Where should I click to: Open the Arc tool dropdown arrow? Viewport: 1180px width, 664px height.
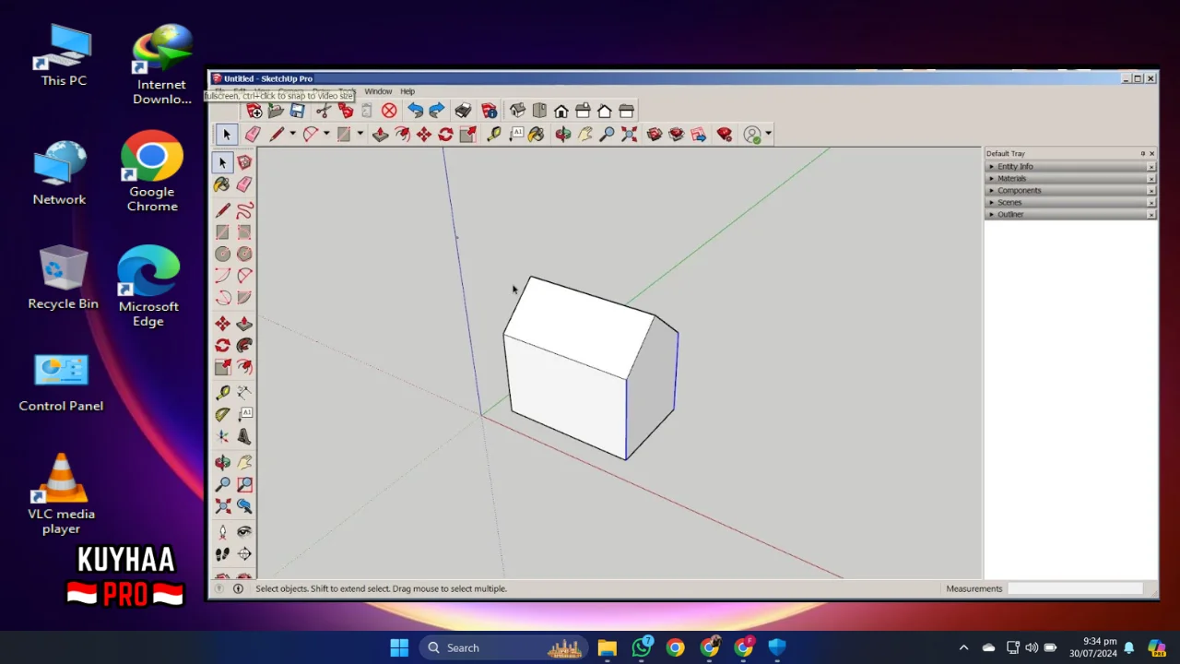tap(326, 134)
